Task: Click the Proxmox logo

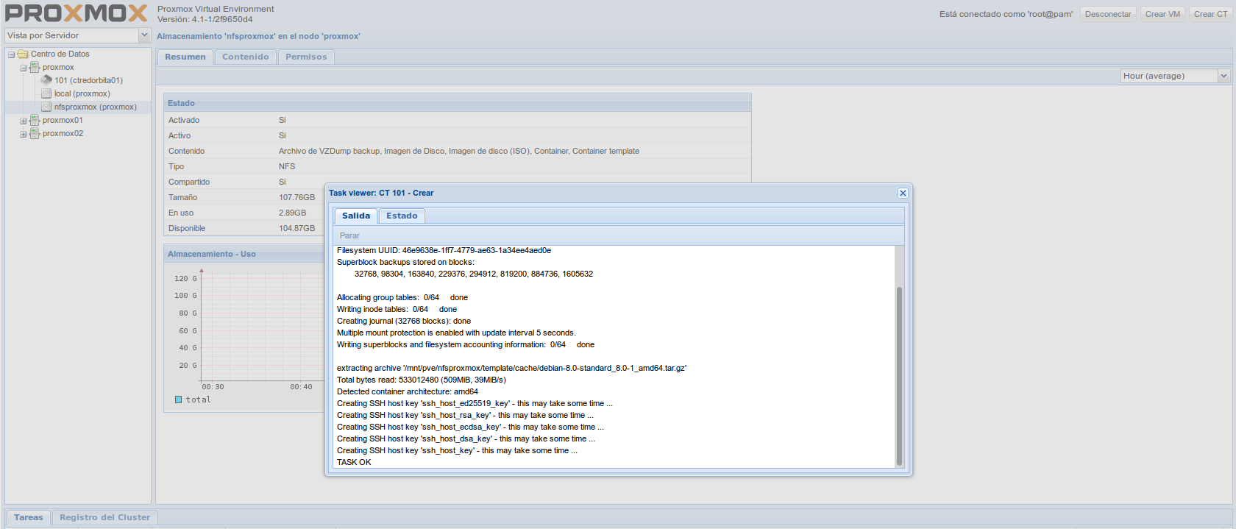Action: (77, 13)
